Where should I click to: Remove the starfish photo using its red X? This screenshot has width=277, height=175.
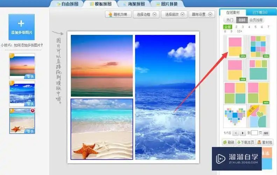[33, 111]
